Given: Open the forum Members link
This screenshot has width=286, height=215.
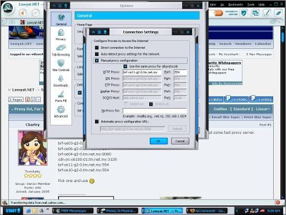Looking at the screenshot, I should tap(243, 44).
